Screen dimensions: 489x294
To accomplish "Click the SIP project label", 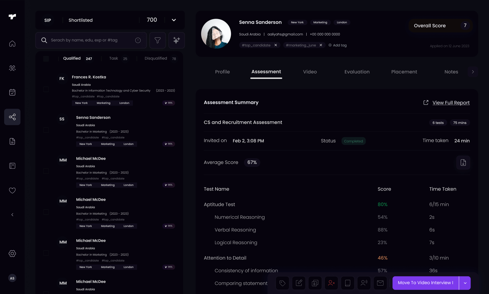I will click(x=48, y=20).
